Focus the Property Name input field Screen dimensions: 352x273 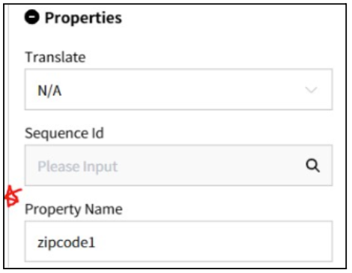[178, 241]
